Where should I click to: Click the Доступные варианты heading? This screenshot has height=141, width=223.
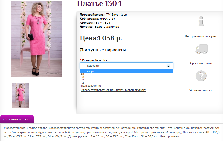[103, 50]
